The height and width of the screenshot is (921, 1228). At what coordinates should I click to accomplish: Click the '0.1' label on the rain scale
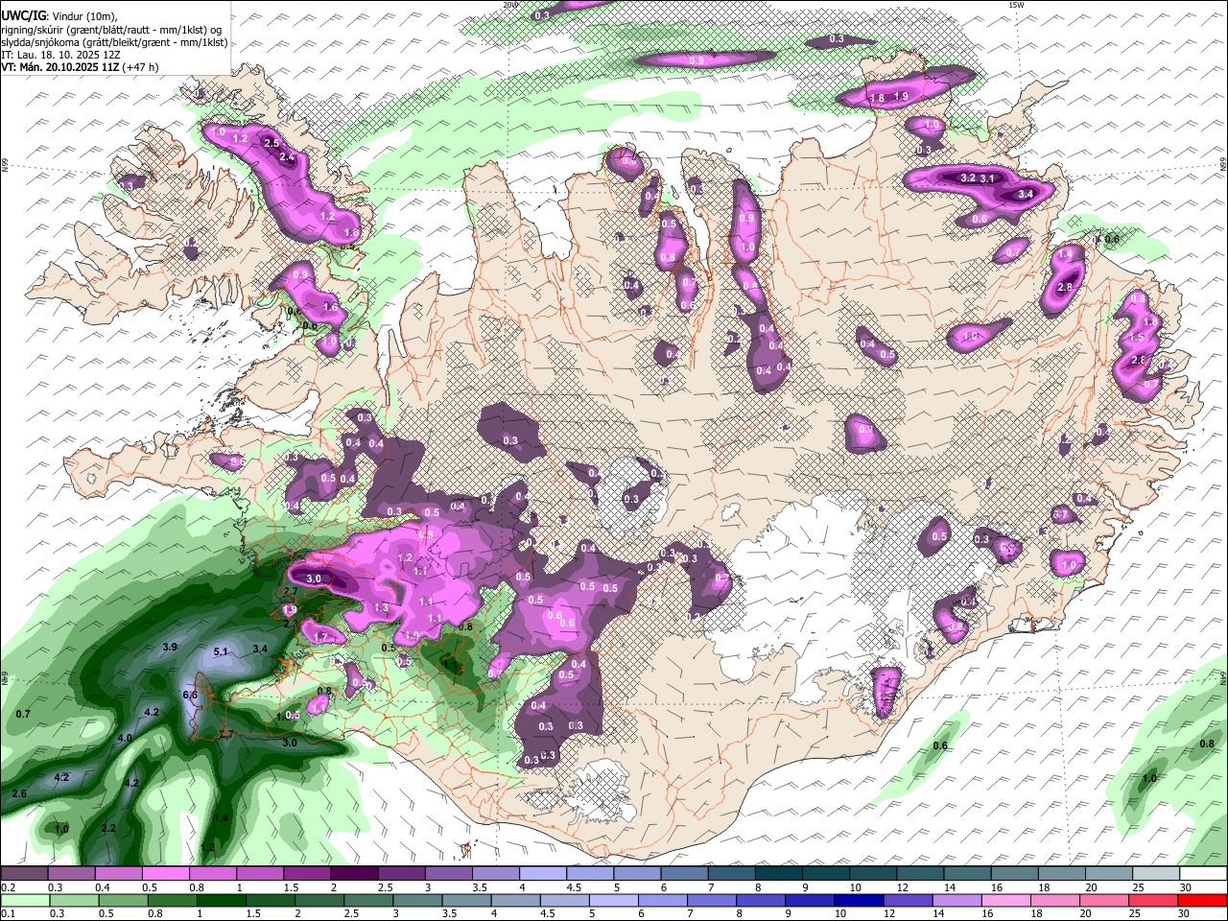coord(8,914)
